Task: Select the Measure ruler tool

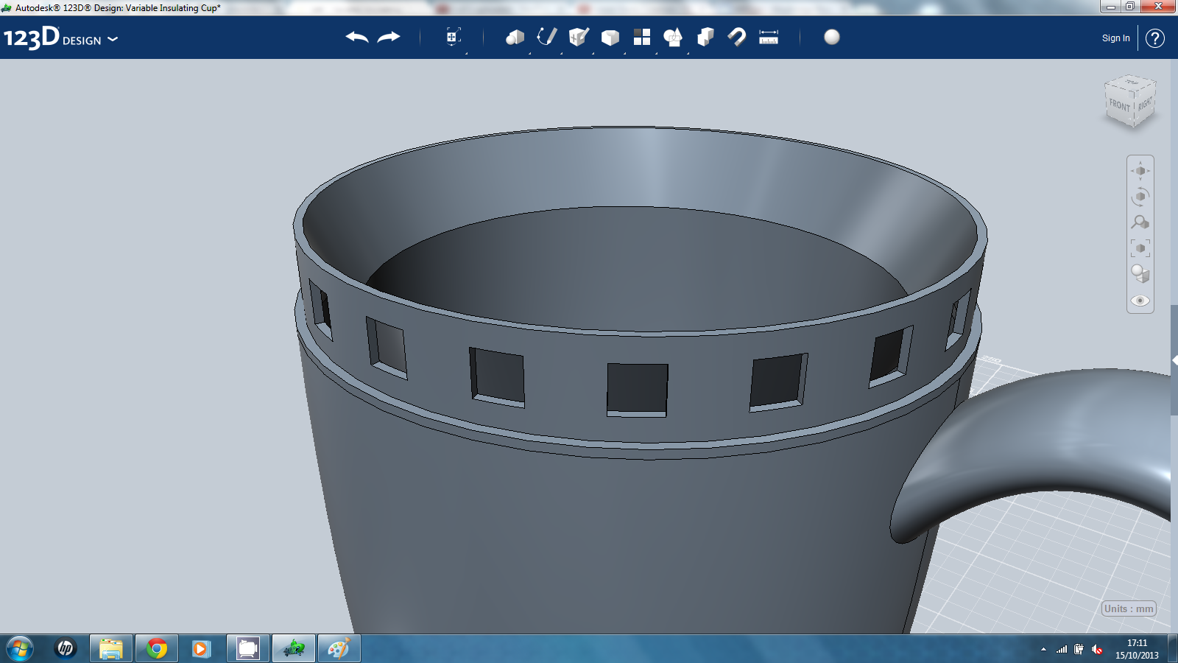Action: [x=767, y=38]
